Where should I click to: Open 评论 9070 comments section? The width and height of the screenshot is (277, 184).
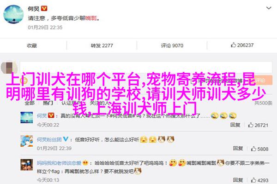coord(172,46)
